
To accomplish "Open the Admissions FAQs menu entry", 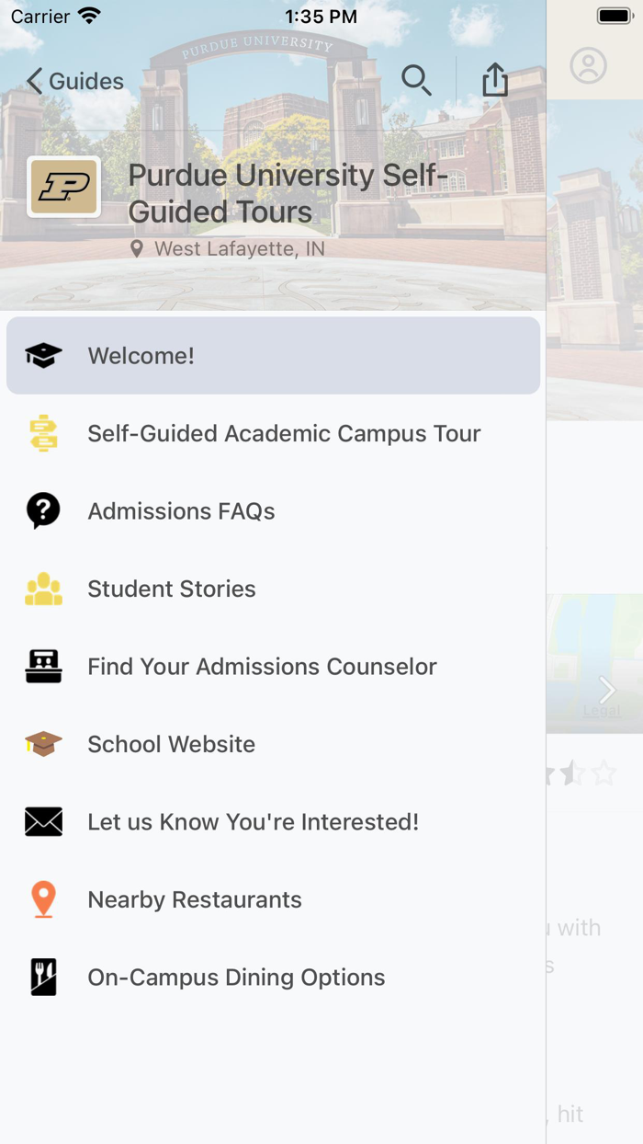I will pyautogui.click(x=181, y=510).
